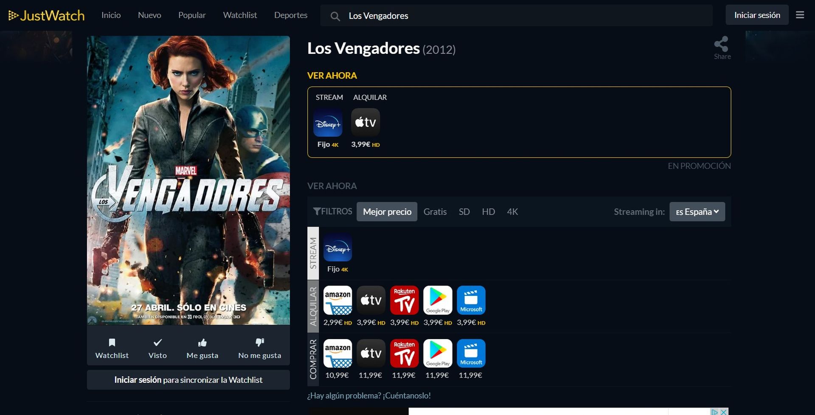Select Apple TV rental in ALQUILAR row
Screen dimensions: 815x415
tap(371, 300)
